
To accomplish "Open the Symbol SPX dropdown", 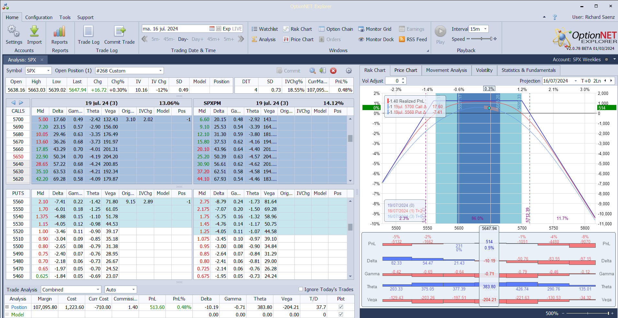I will [48, 71].
